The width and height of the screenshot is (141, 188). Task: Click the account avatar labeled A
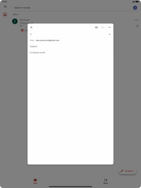click(x=135, y=8)
